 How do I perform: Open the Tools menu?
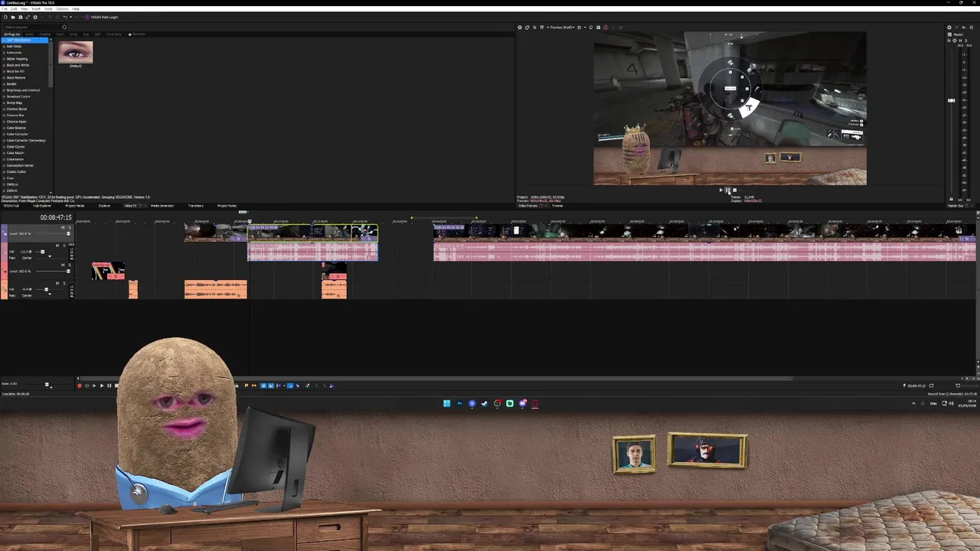click(48, 8)
